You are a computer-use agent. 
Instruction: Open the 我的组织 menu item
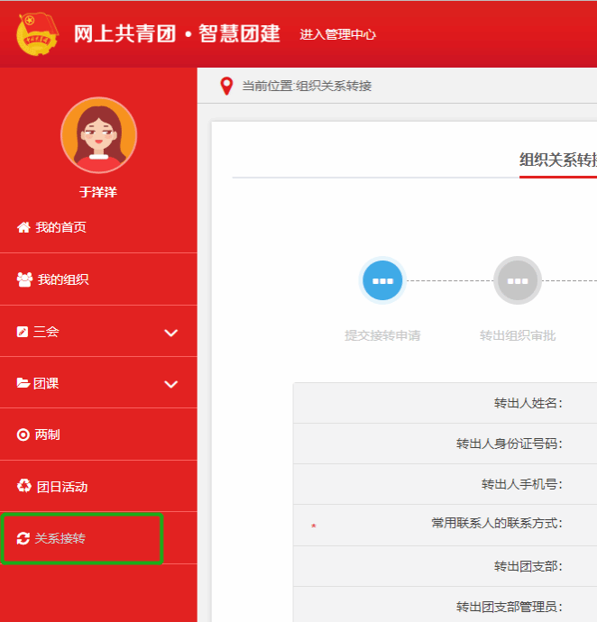pos(63,279)
